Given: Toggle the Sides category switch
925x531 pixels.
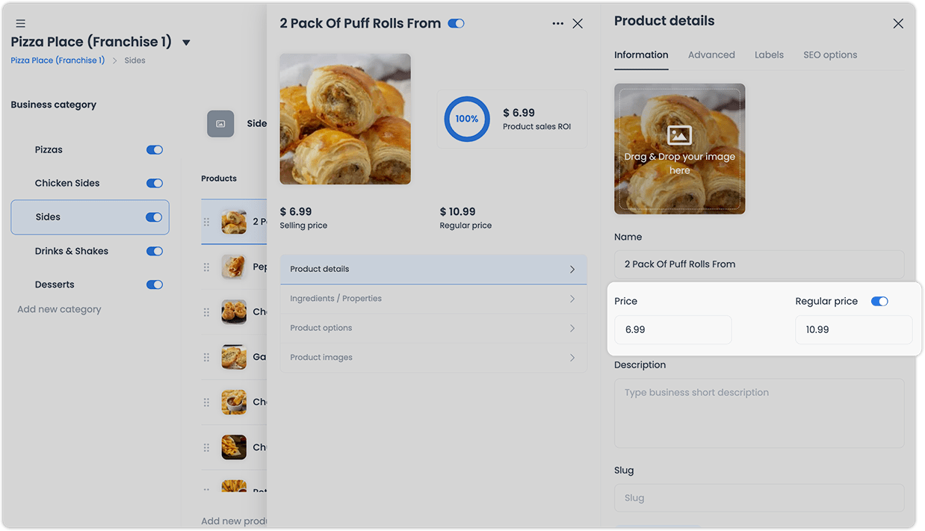Looking at the screenshot, I should pyautogui.click(x=154, y=217).
